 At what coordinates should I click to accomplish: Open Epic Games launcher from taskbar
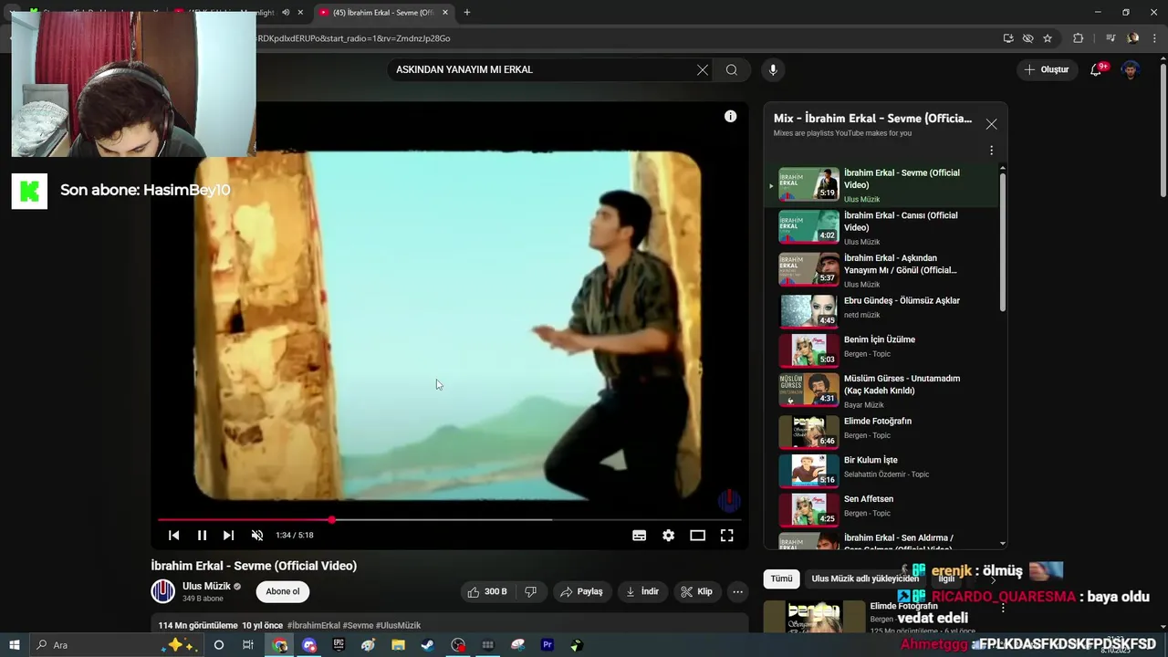[339, 645]
